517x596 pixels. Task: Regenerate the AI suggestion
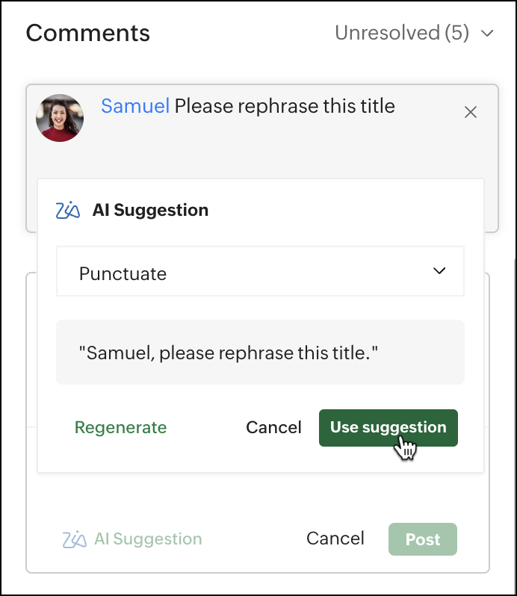click(120, 428)
